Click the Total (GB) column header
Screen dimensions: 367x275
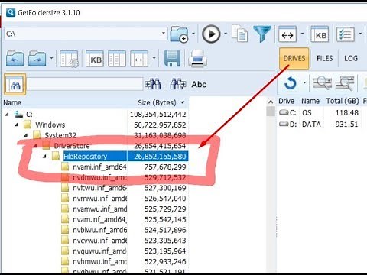click(343, 101)
